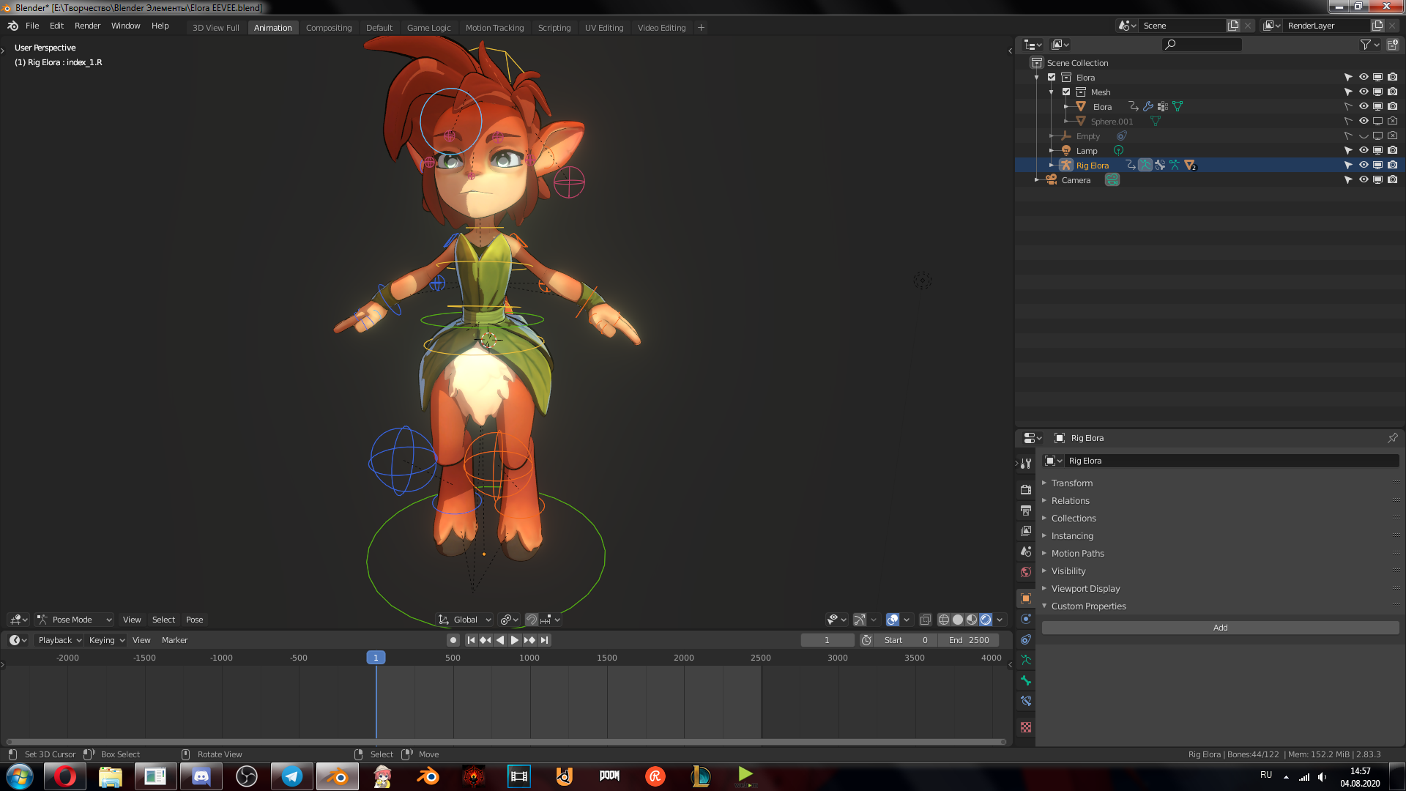The height and width of the screenshot is (791, 1406).
Task: Expand the Transform panel
Action: [1072, 483]
